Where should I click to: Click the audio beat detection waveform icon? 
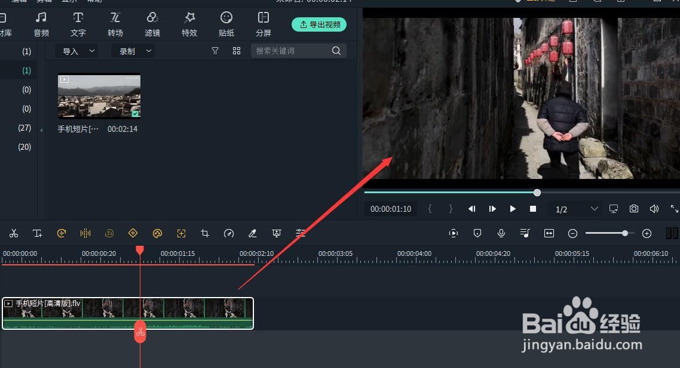tap(85, 234)
